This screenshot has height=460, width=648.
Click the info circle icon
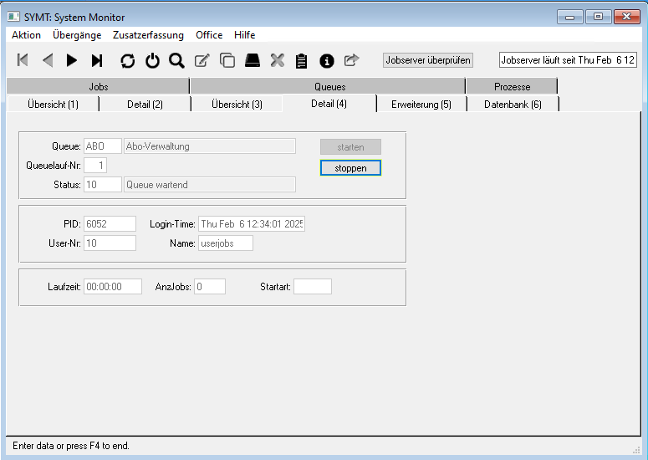327,60
